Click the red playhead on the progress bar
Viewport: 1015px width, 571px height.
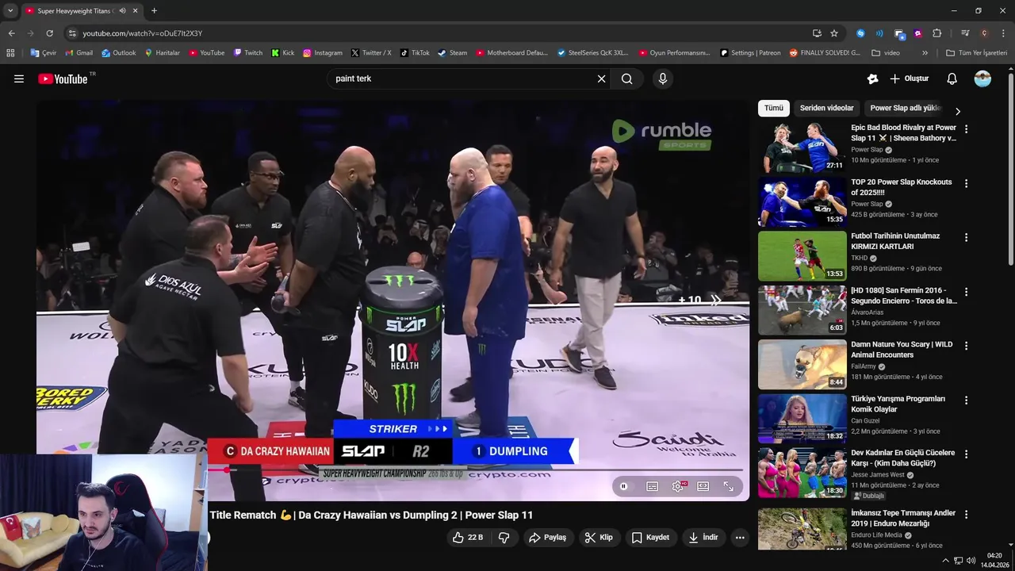(228, 470)
